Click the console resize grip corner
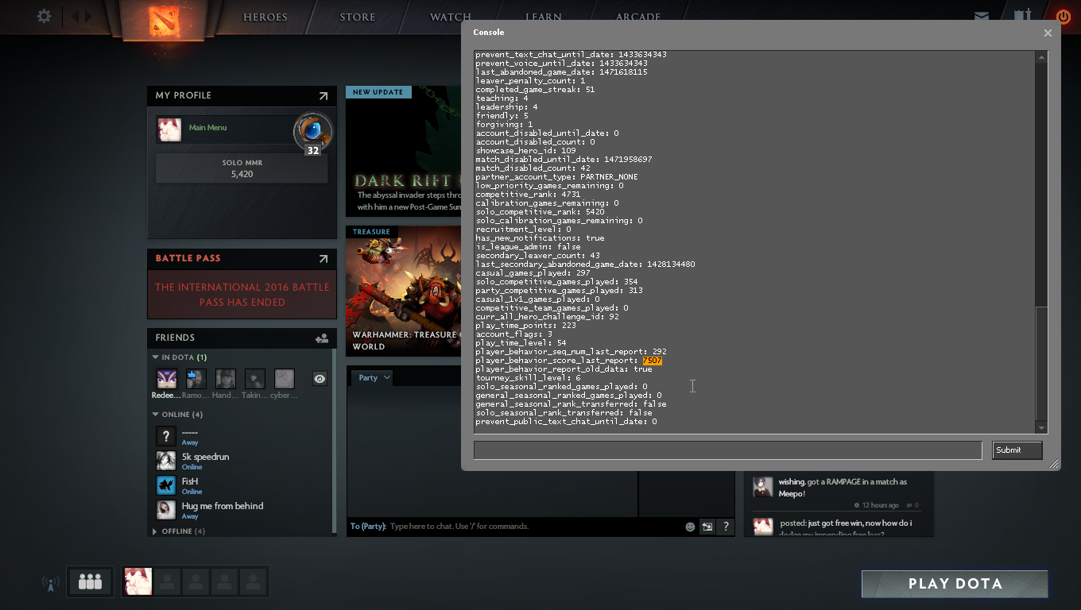The width and height of the screenshot is (1081, 610). click(1054, 465)
